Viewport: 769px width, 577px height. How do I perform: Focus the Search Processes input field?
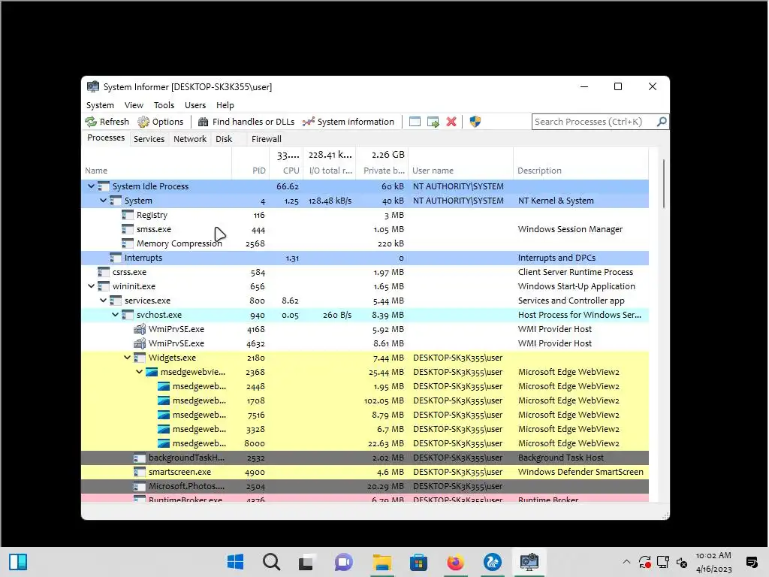point(594,122)
